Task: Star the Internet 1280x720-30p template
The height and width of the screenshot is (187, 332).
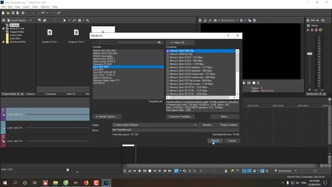Action: (168, 54)
